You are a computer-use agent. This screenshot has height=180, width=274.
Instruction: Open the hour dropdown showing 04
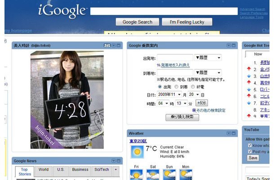click(x=163, y=103)
